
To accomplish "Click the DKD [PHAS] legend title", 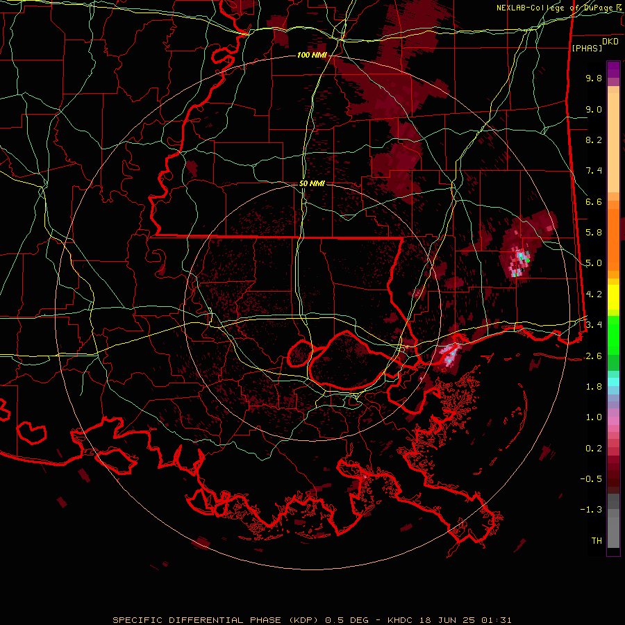I will (x=595, y=44).
